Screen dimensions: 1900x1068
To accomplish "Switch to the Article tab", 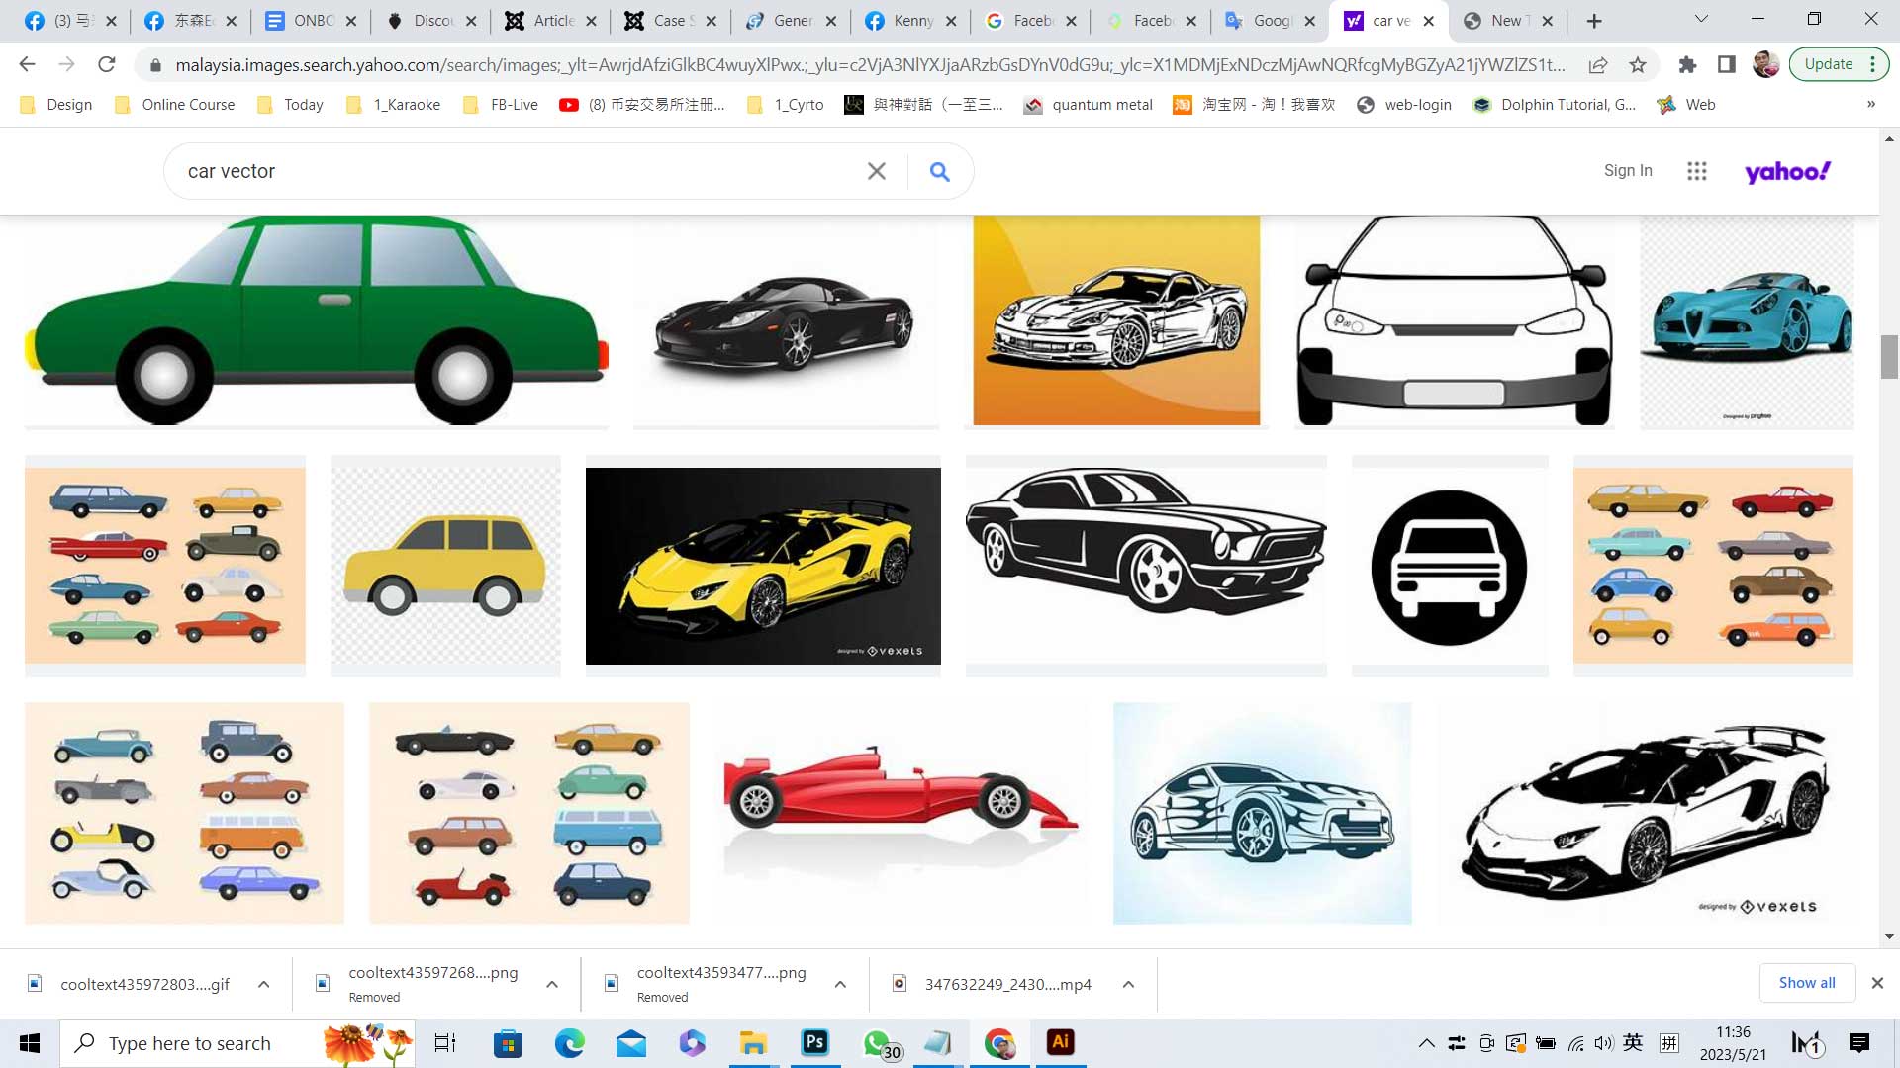I will 550,21.
